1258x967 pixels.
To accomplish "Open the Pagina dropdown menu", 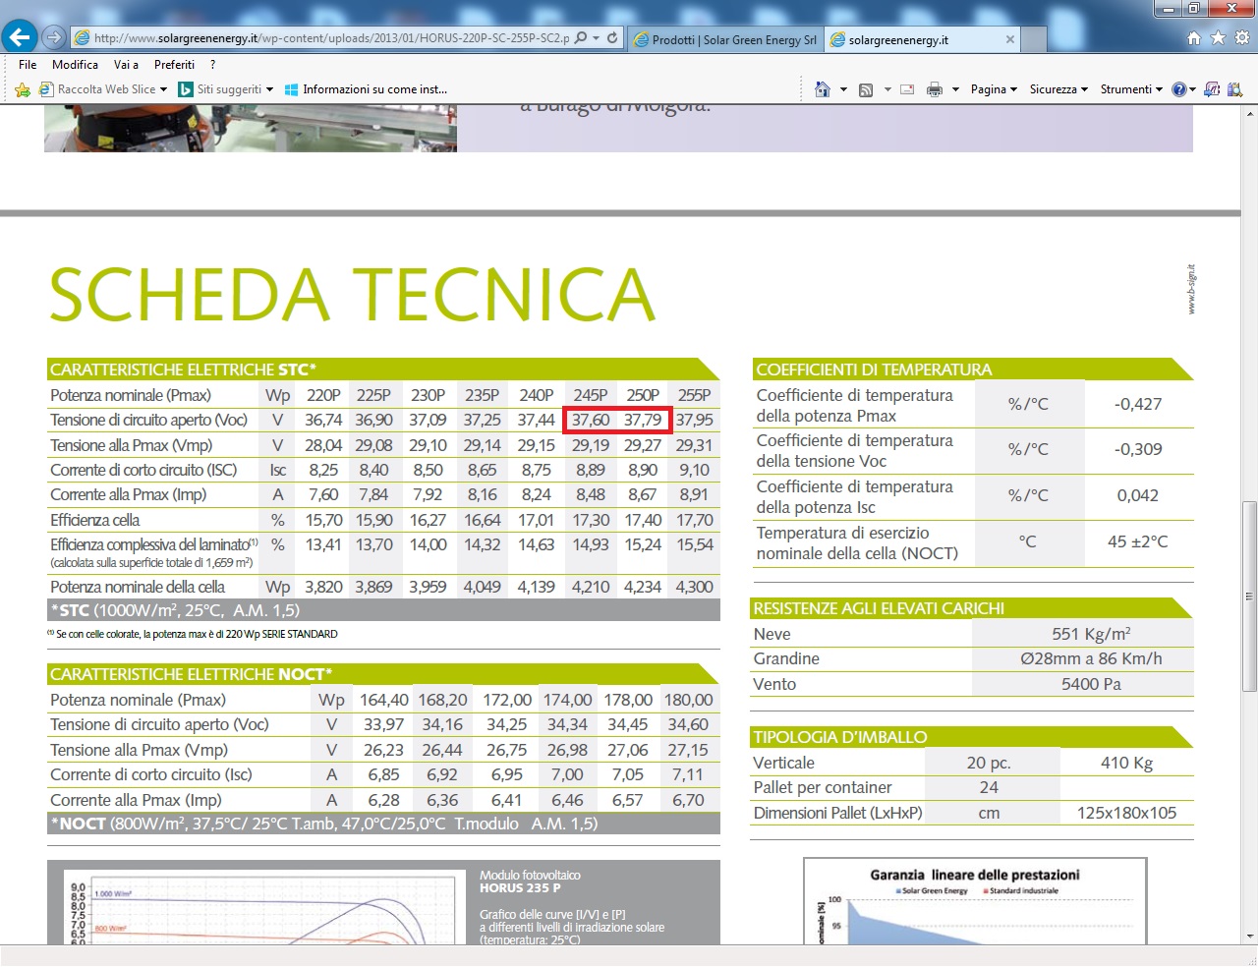I will [x=994, y=89].
